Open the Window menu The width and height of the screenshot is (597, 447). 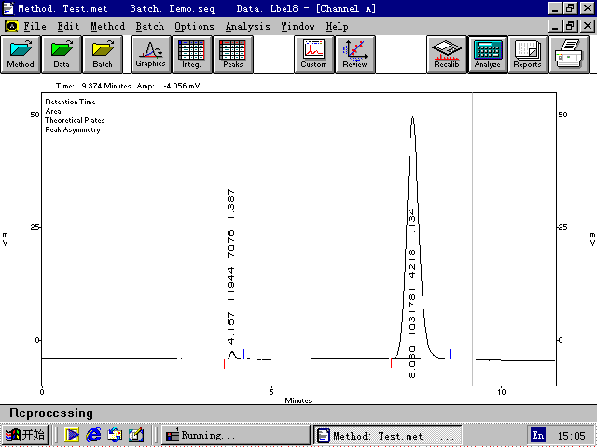298,27
